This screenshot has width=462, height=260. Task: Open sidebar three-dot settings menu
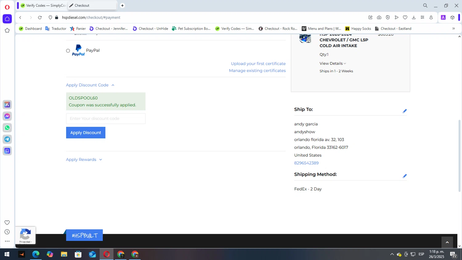click(7, 241)
